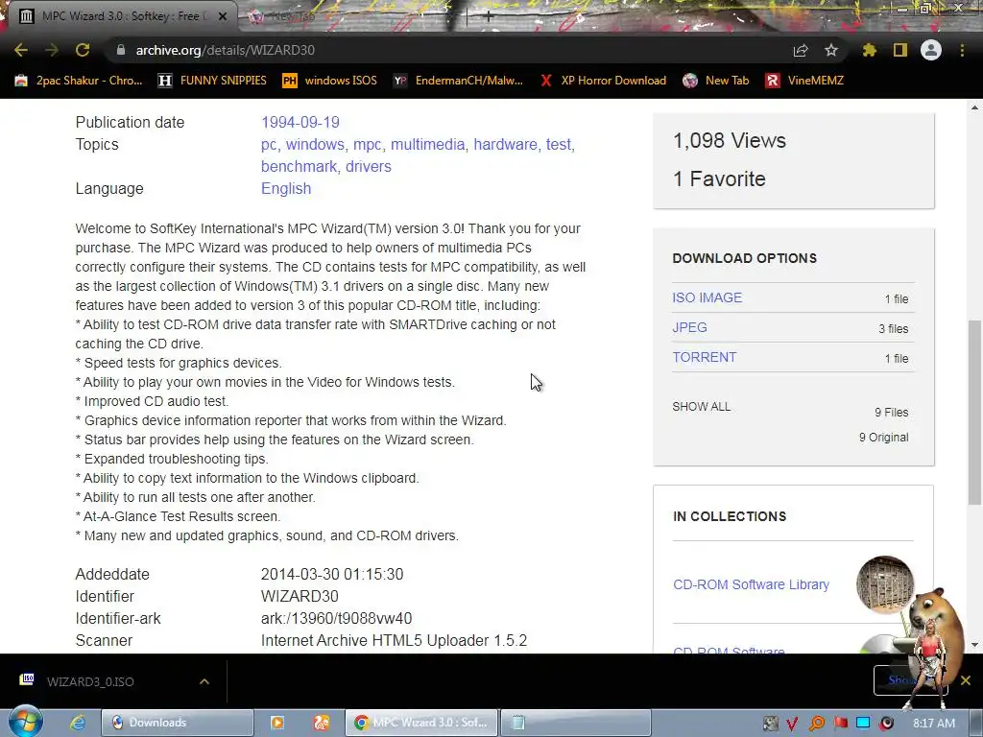This screenshot has width=983, height=737.
Task: Open the JPEG download option
Action: coord(689,328)
